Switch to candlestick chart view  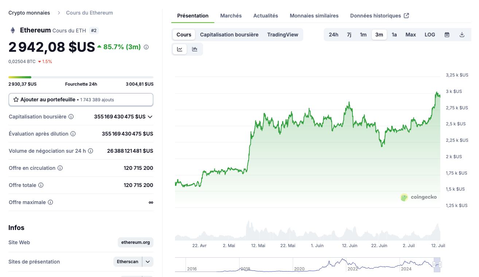click(195, 49)
